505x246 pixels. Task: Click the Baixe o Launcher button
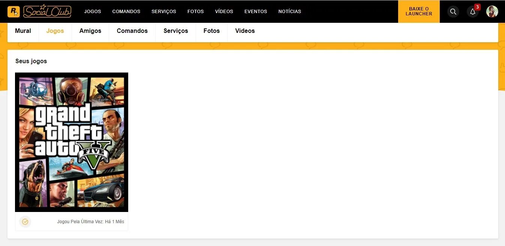pyautogui.click(x=419, y=12)
